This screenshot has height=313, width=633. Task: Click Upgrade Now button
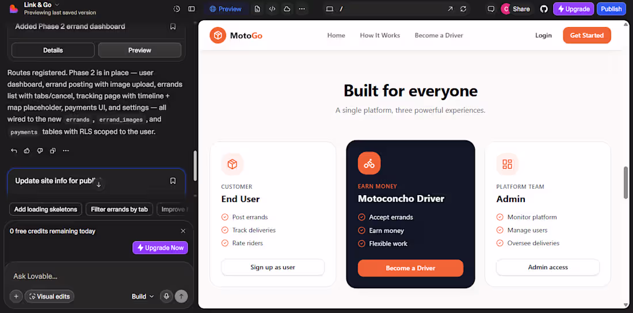(x=161, y=248)
